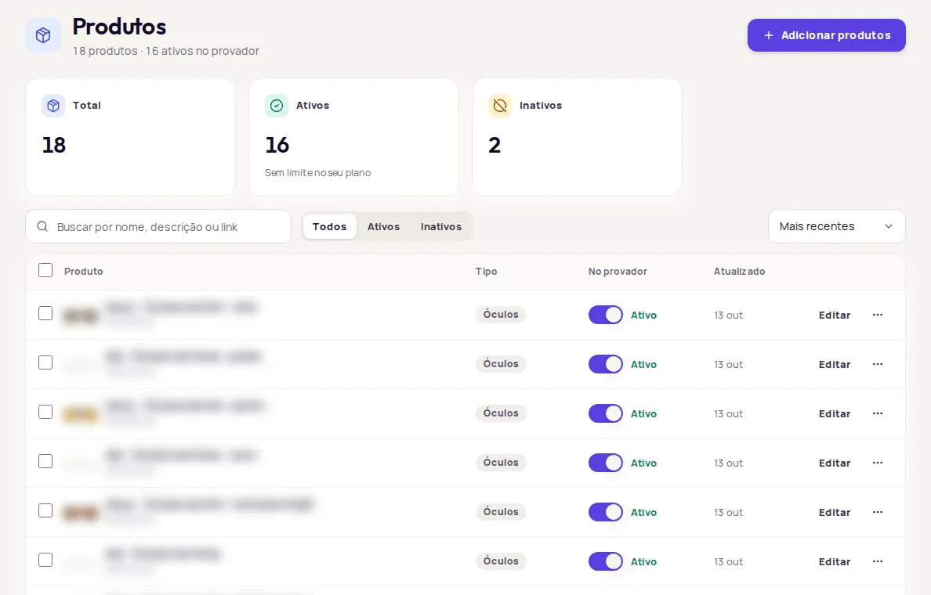Open the Mais recentes sort dropdown

click(837, 226)
